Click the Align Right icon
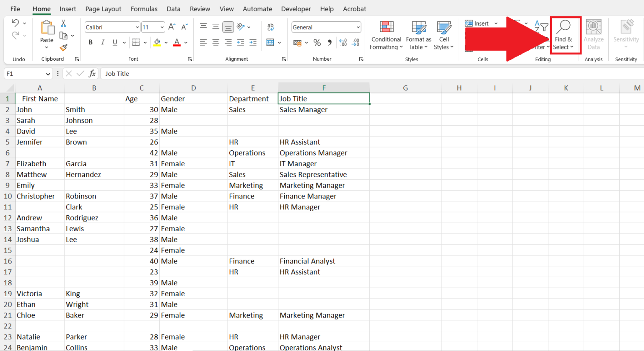The image size is (644, 351). [x=228, y=42]
